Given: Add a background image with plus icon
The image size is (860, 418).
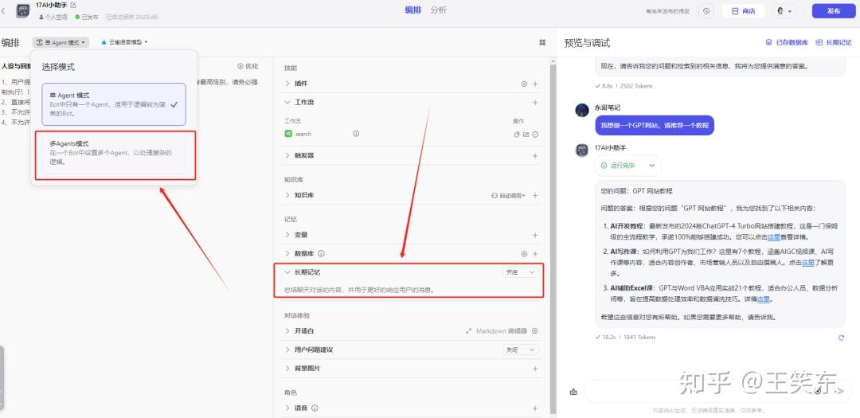Looking at the screenshot, I should [x=535, y=369].
